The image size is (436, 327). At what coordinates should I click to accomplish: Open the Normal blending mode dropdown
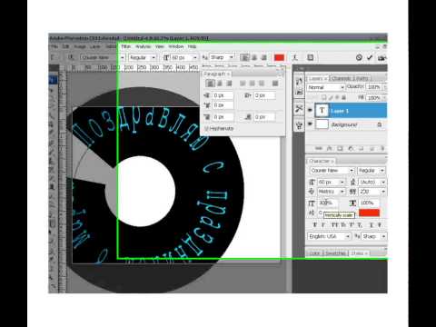pyautogui.click(x=326, y=87)
